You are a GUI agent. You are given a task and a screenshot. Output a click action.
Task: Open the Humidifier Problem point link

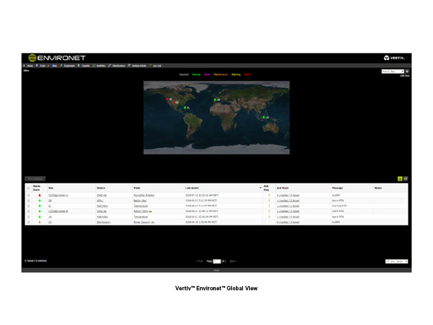[x=143, y=195]
